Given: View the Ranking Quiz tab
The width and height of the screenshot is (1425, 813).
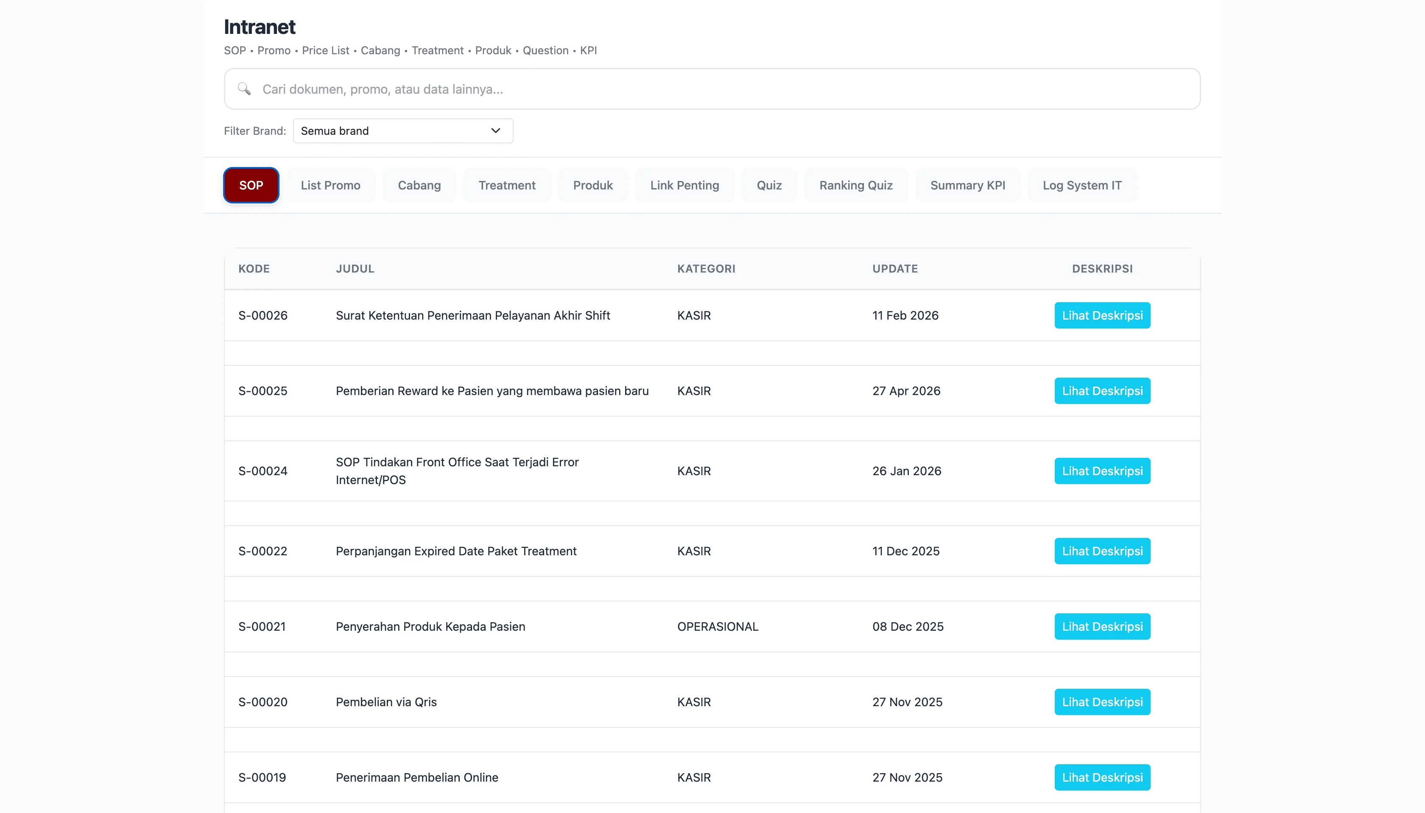Looking at the screenshot, I should click(856, 185).
